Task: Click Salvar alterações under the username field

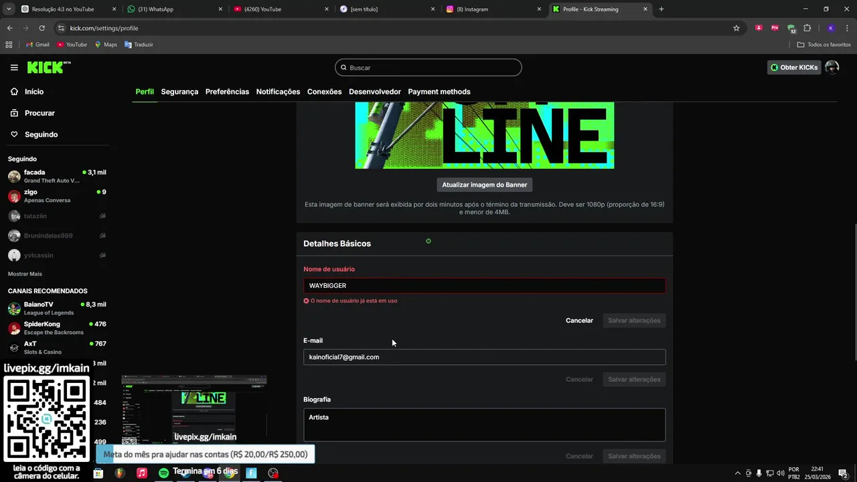Action: (x=634, y=321)
